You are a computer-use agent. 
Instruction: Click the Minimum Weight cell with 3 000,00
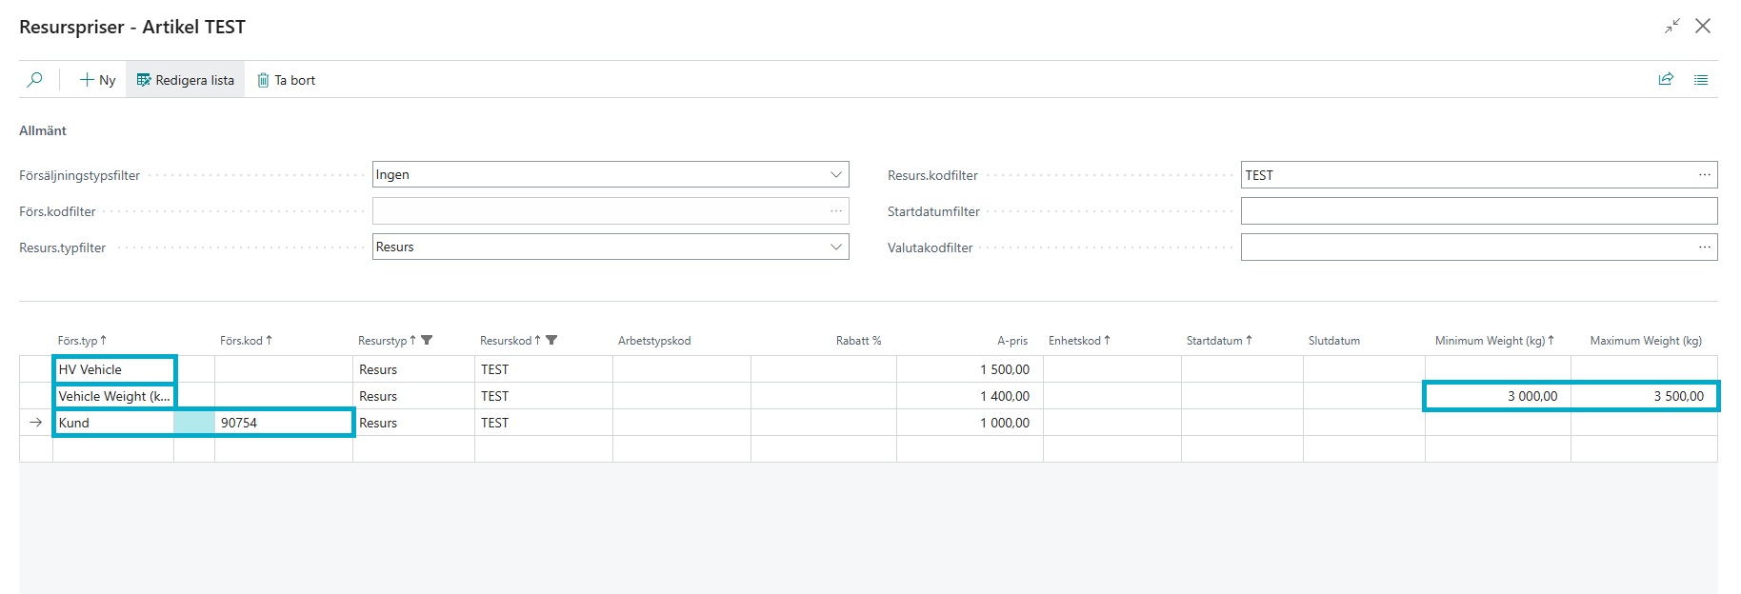point(1497,396)
